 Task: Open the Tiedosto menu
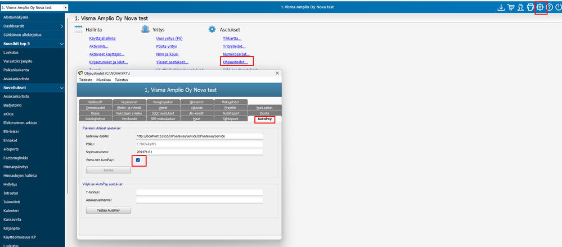[x=86, y=80]
